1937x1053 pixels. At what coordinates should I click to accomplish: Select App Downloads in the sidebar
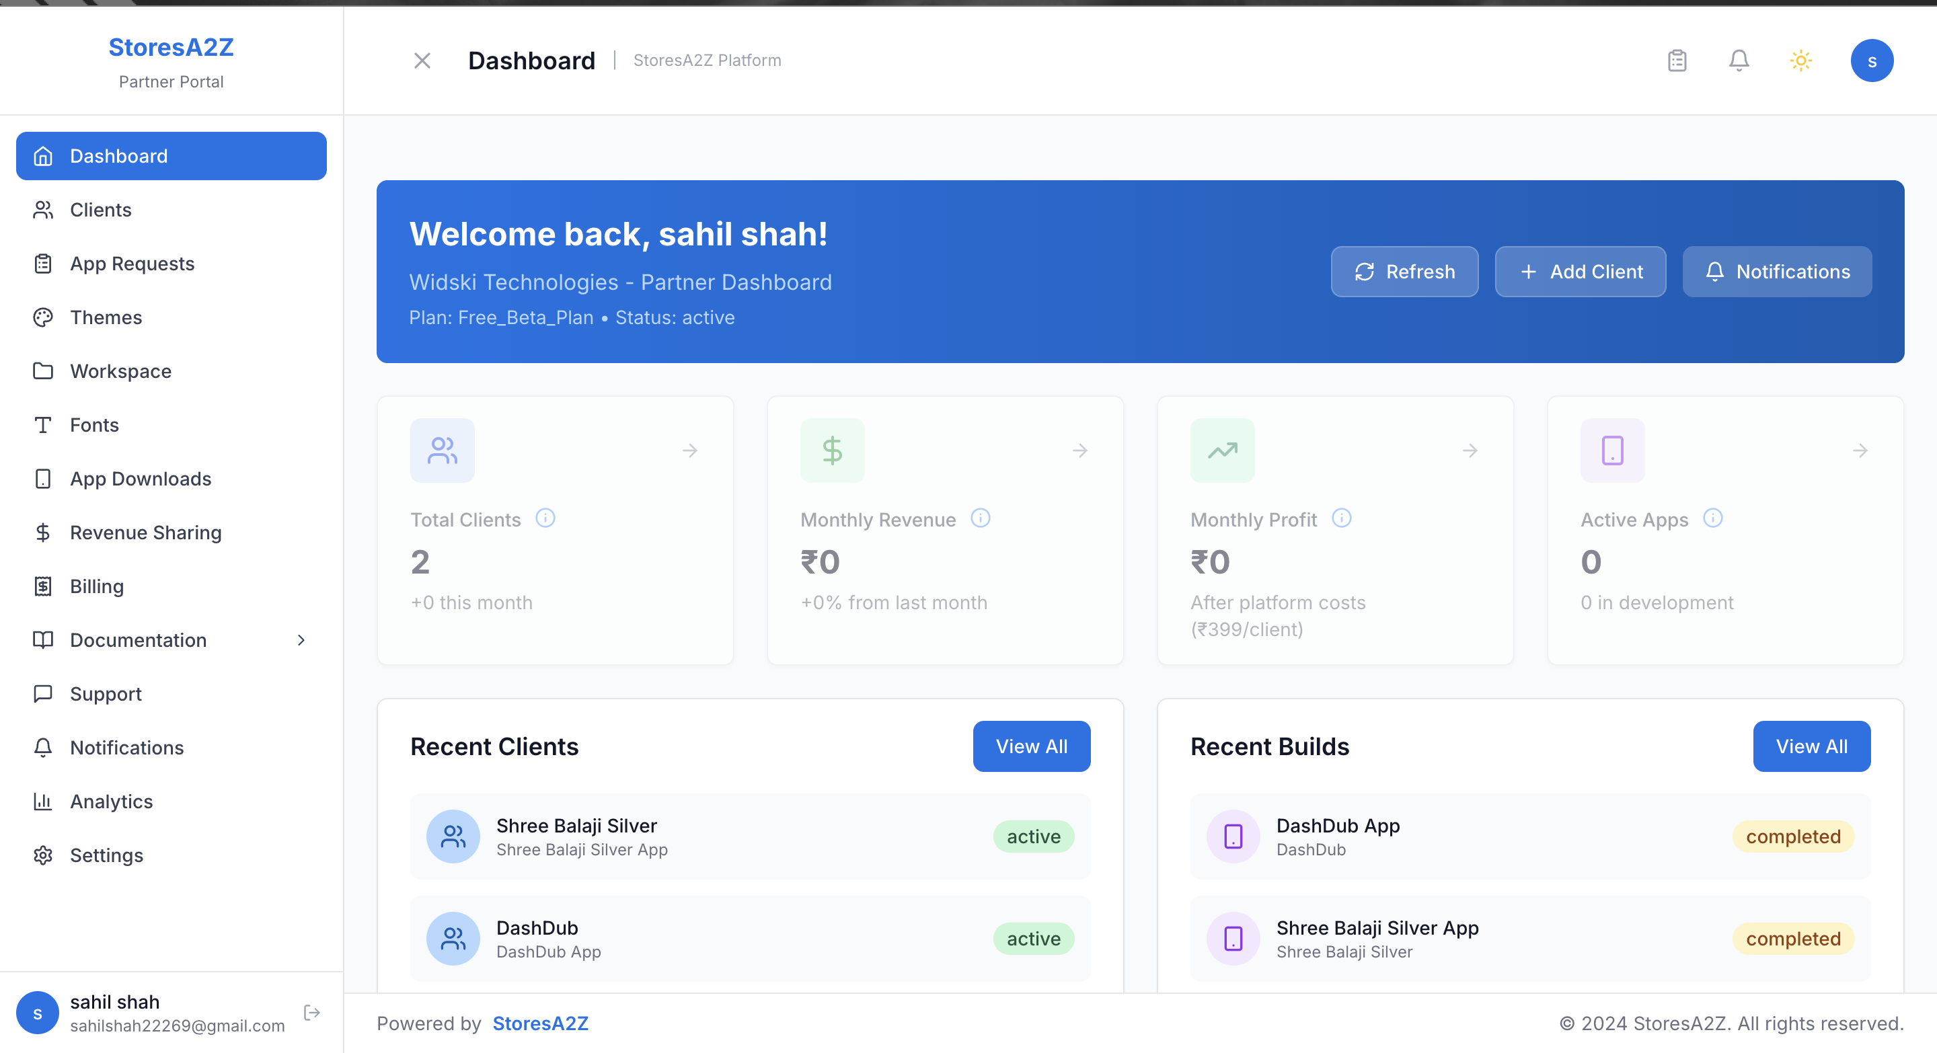coord(140,478)
